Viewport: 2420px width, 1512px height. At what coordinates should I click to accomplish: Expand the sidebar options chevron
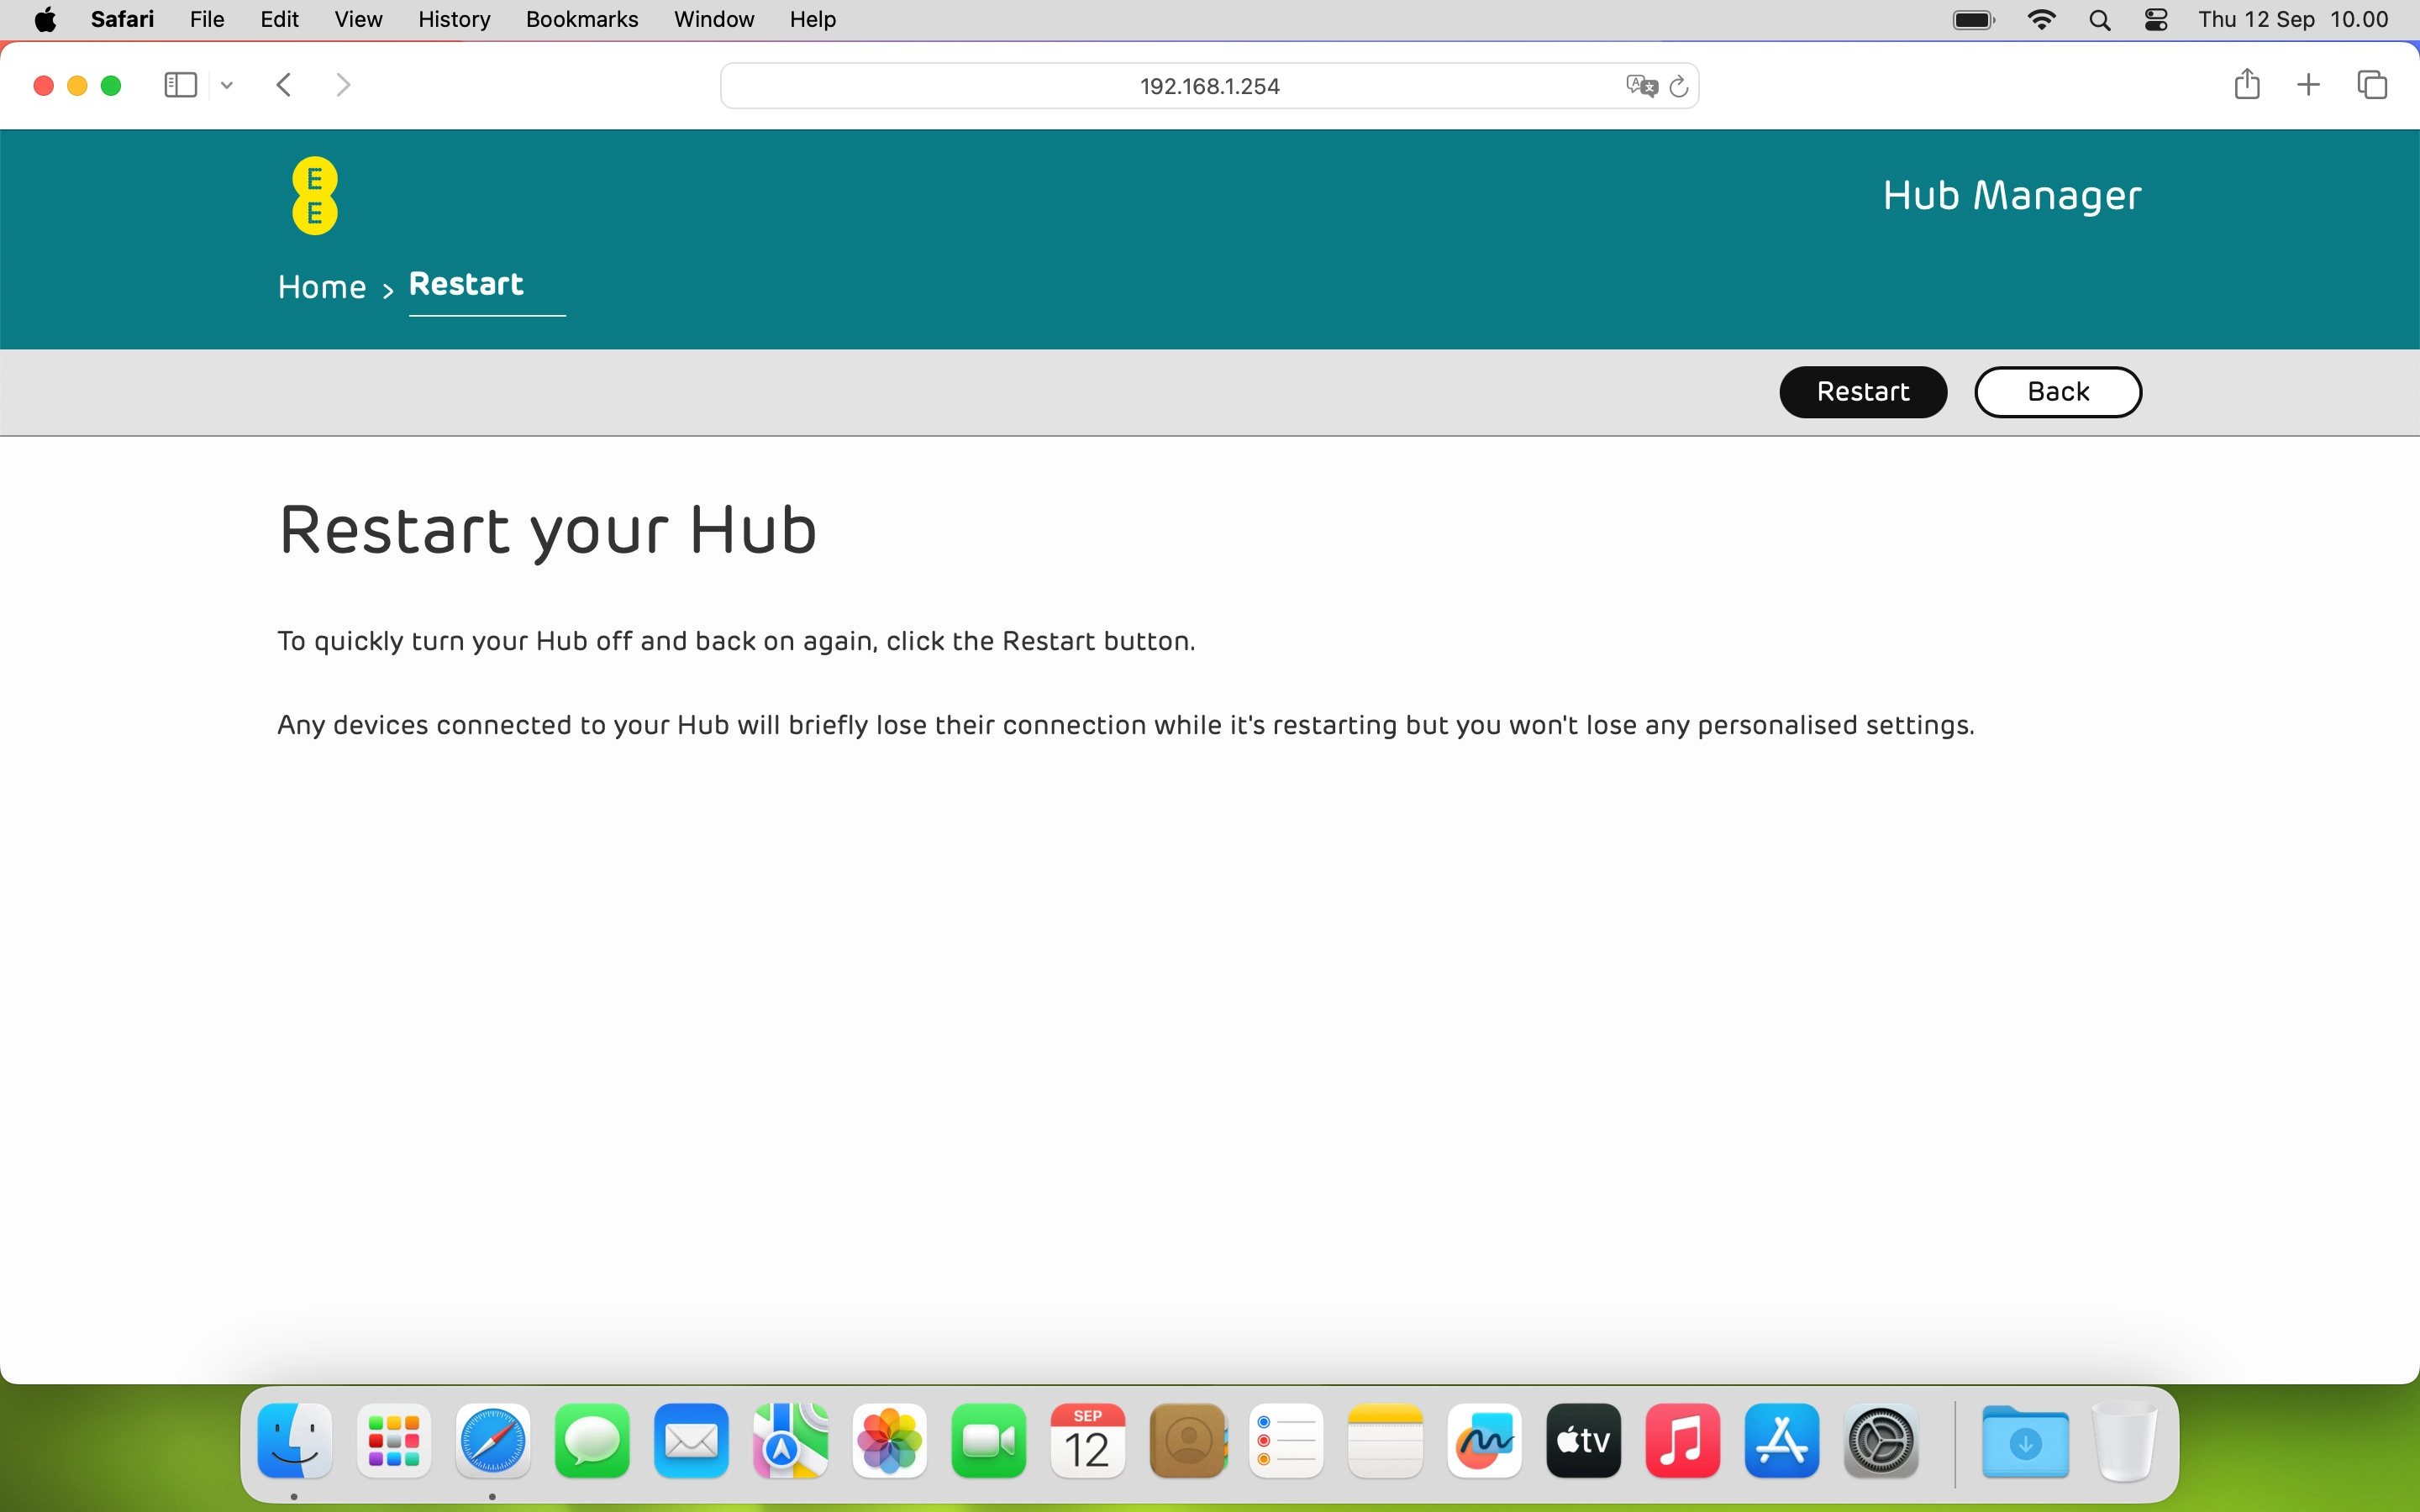click(226, 85)
